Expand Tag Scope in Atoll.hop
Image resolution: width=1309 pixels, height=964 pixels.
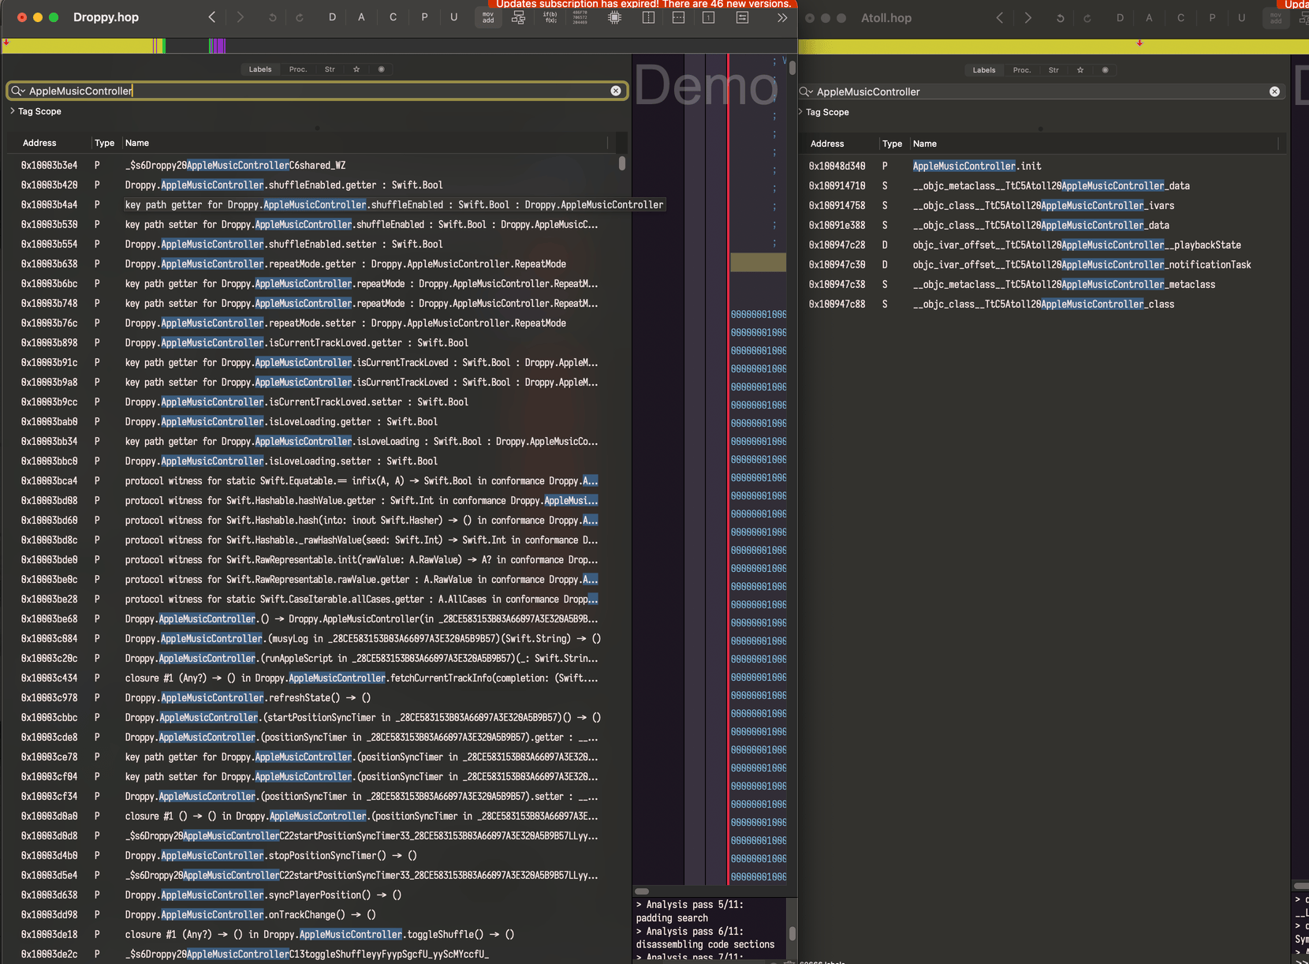[x=800, y=112]
